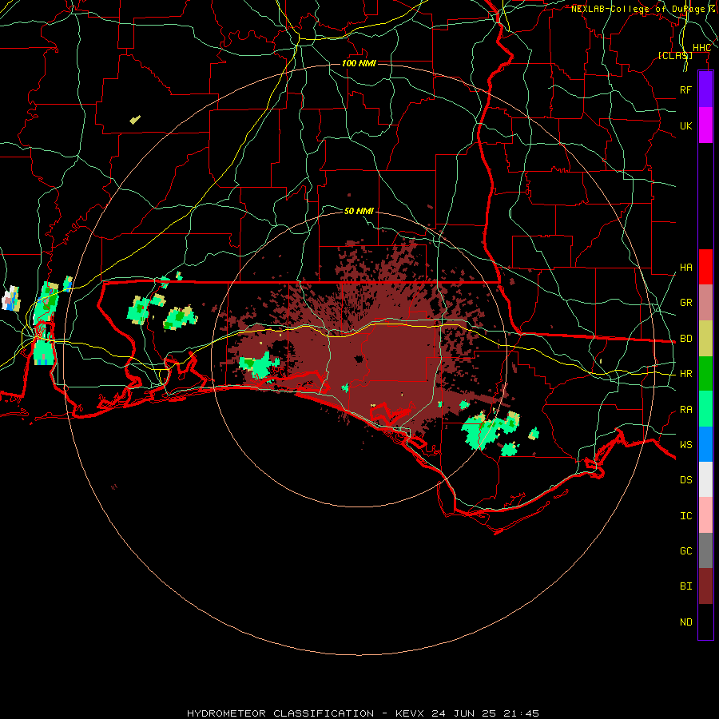Click the RF purple legend swatch
Image resolution: width=719 pixels, height=719 pixels.
point(705,89)
